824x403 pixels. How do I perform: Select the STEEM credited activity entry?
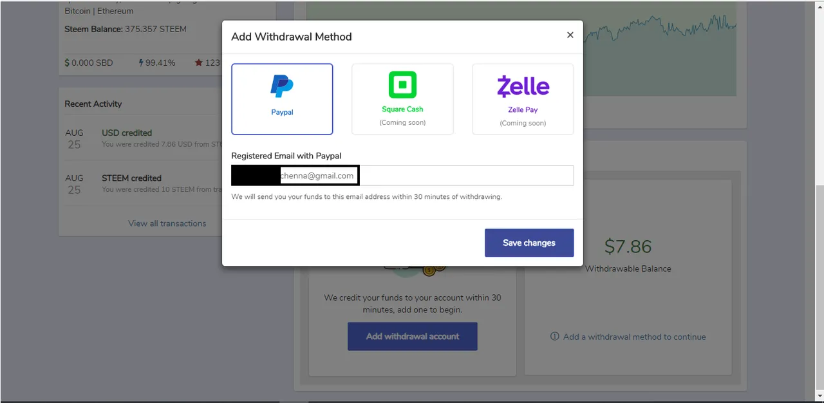point(143,183)
